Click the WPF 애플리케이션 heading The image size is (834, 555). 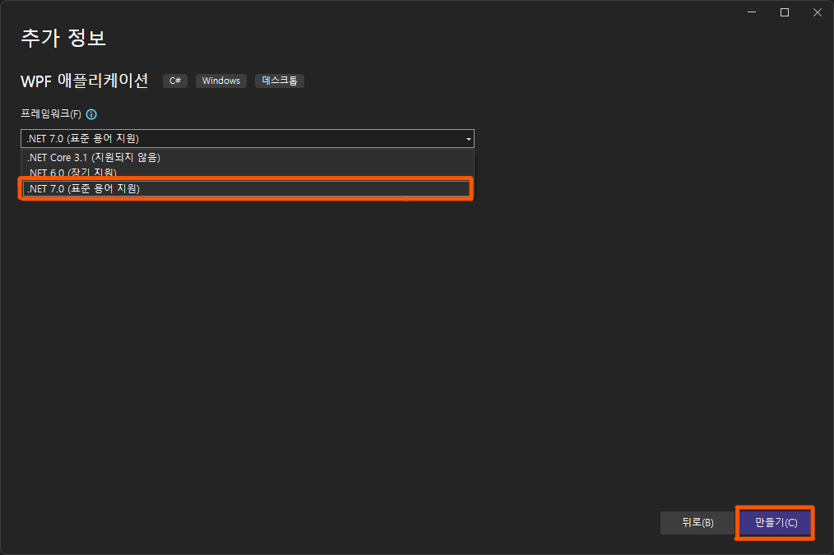click(x=84, y=81)
